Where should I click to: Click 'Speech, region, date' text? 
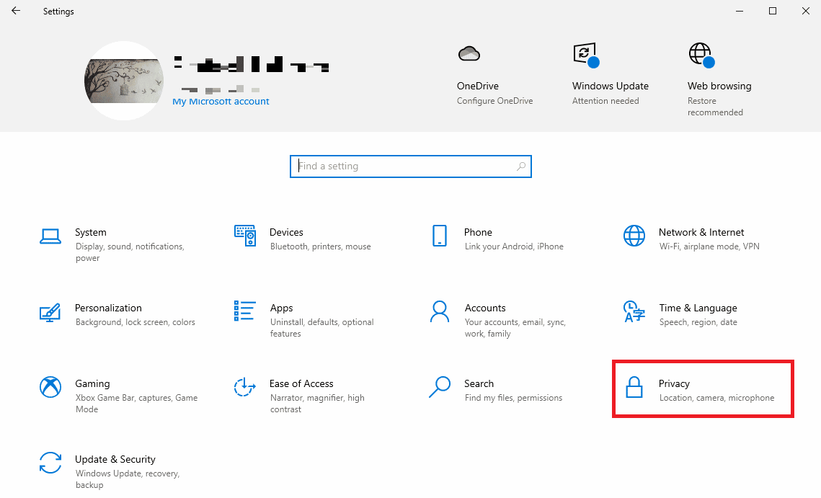coord(698,322)
